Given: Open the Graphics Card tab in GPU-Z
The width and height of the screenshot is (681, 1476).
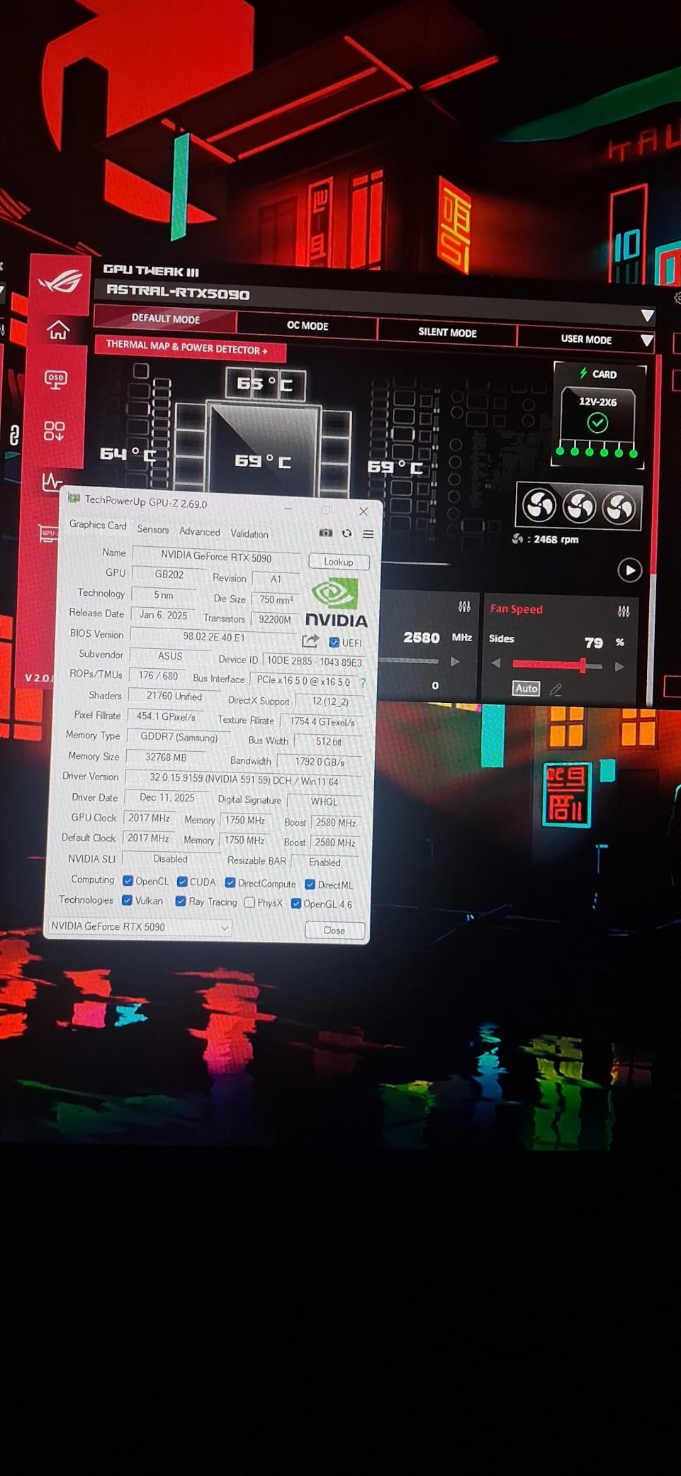Looking at the screenshot, I should click(98, 525).
